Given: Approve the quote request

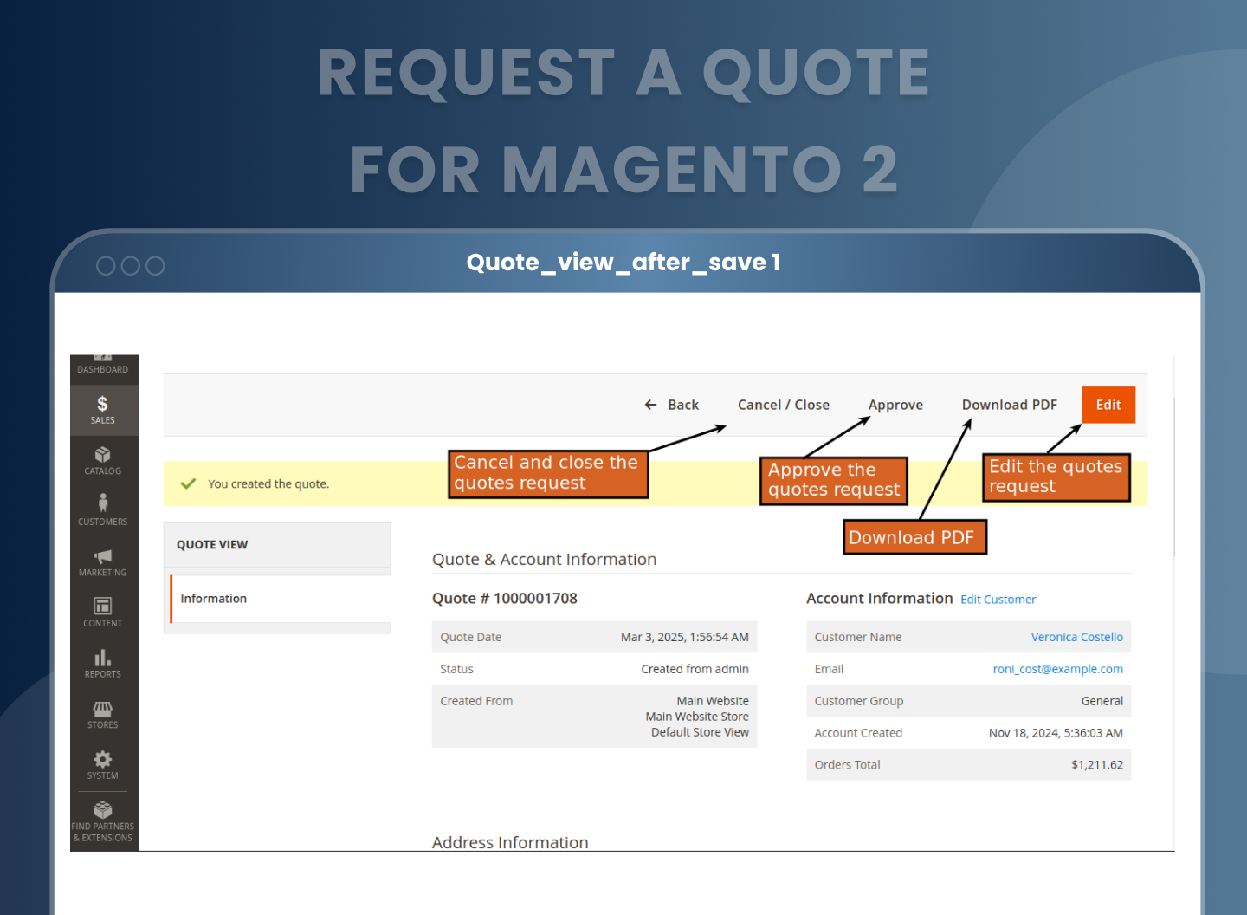Looking at the screenshot, I should (895, 405).
